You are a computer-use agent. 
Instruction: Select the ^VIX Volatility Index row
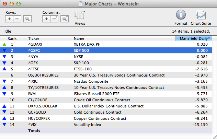click(x=103, y=125)
